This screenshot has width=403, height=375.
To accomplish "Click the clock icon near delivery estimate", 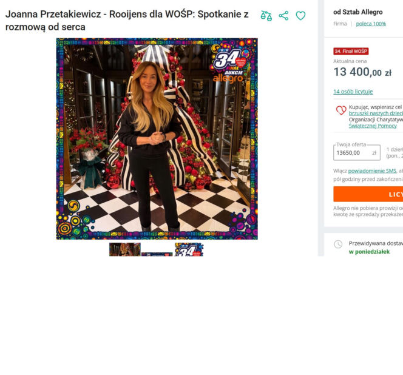I will coord(338,244).
